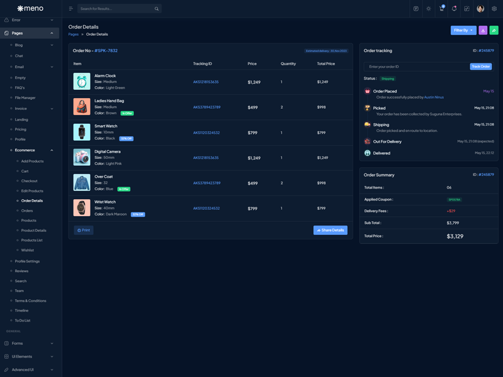This screenshot has width=503, height=377.
Task: Click the purple download button
Action: 483,30
